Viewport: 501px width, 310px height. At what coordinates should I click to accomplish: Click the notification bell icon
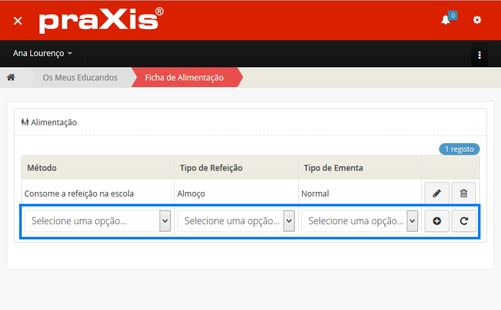click(x=446, y=20)
